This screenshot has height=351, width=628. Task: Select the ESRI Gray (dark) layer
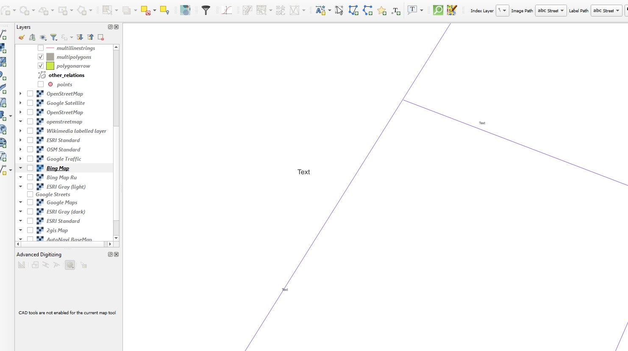point(66,211)
